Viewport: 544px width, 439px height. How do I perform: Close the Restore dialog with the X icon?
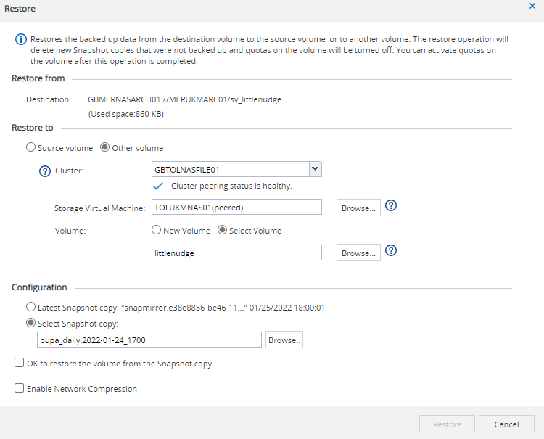533,6
